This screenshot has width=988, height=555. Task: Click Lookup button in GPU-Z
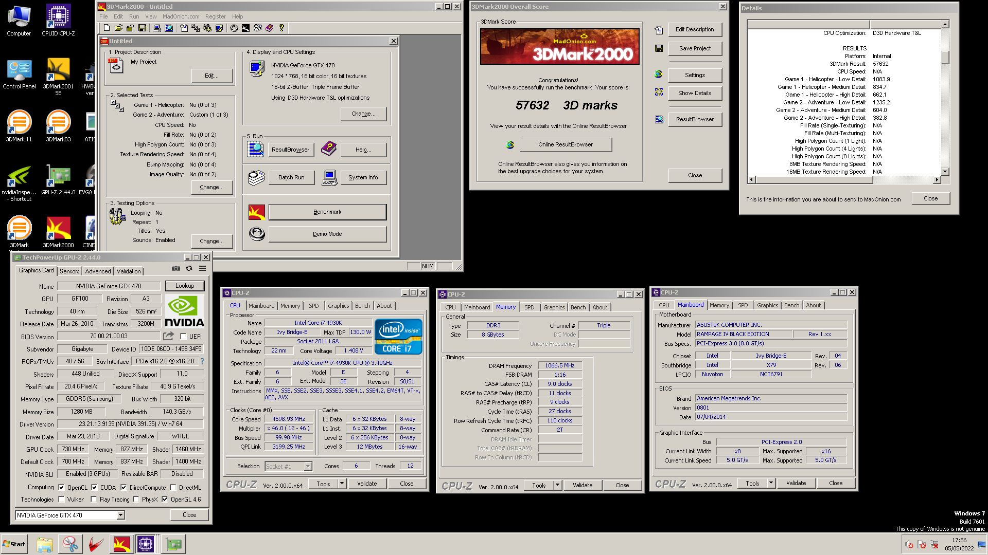pos(185,286)
